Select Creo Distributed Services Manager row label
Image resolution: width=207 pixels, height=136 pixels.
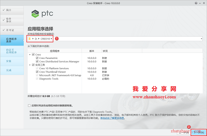point(59,62)
